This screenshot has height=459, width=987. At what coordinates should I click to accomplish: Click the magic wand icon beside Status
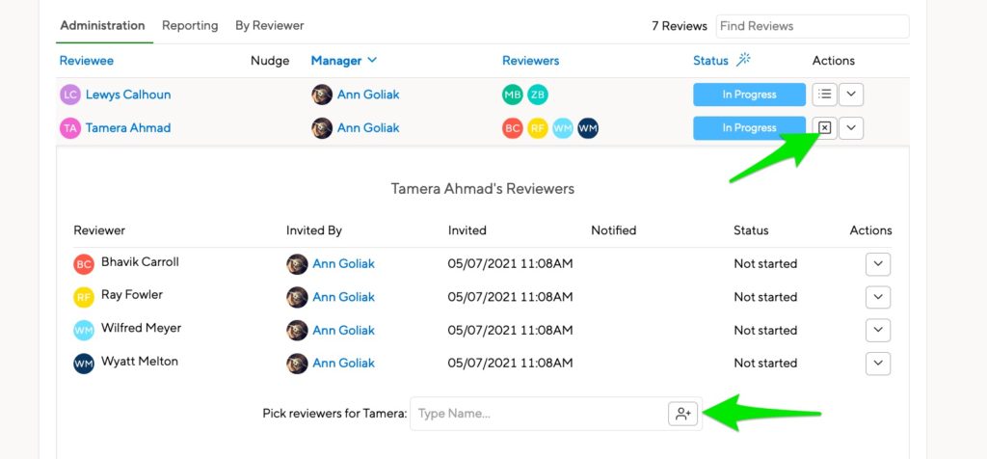[743, 60]
